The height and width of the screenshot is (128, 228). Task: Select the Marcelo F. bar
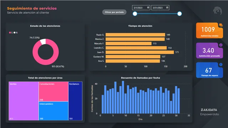click(129, 43)
